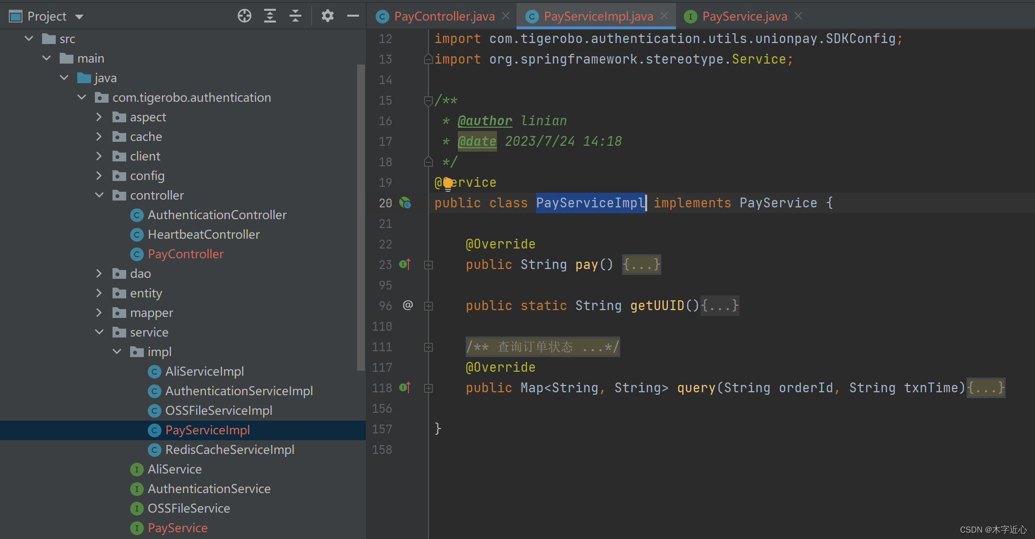Click the expand all icon in Project panel

270,16
